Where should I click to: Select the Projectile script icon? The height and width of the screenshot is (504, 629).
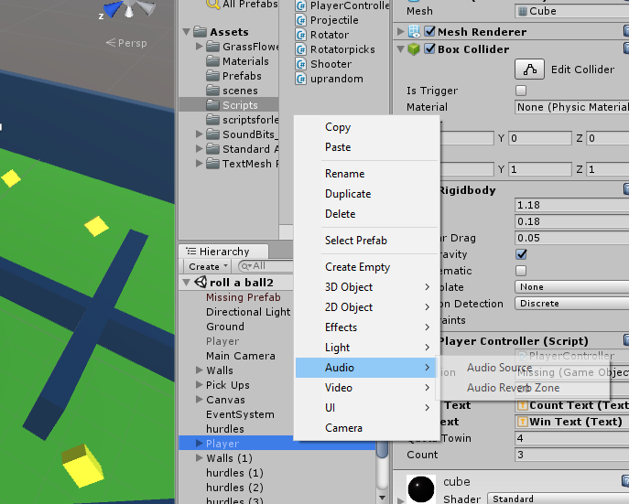[x=300, y=20]
